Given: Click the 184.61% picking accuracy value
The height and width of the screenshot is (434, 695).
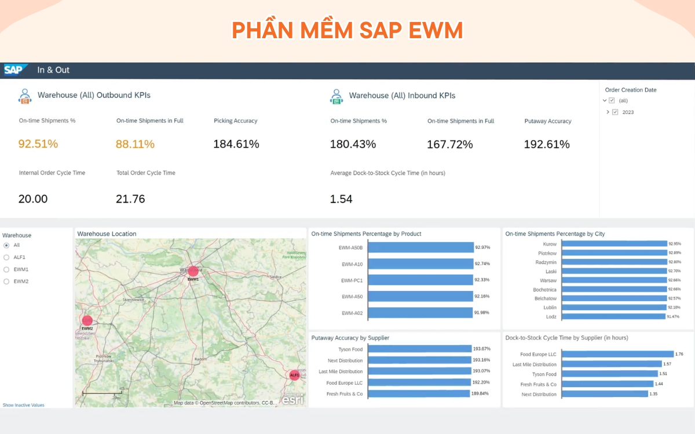Looking at the screenshot, I should (236, 144).
